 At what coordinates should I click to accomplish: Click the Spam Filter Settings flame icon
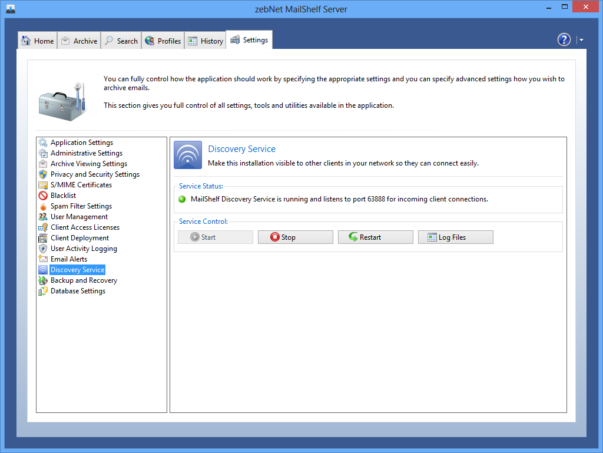click(x=43, y=206)
